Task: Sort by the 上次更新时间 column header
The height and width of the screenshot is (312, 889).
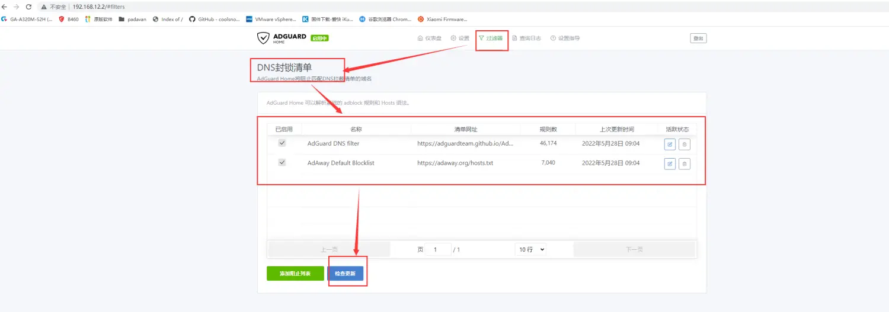Action: 616,129
